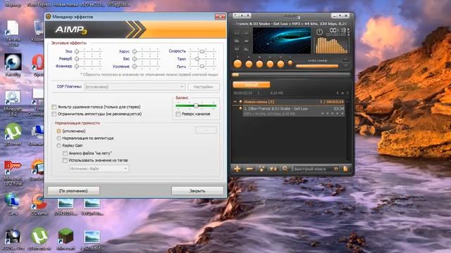451x253 pixels.
Task: Adjust the Эхо effect slider
Action: [x=88, y=51]
